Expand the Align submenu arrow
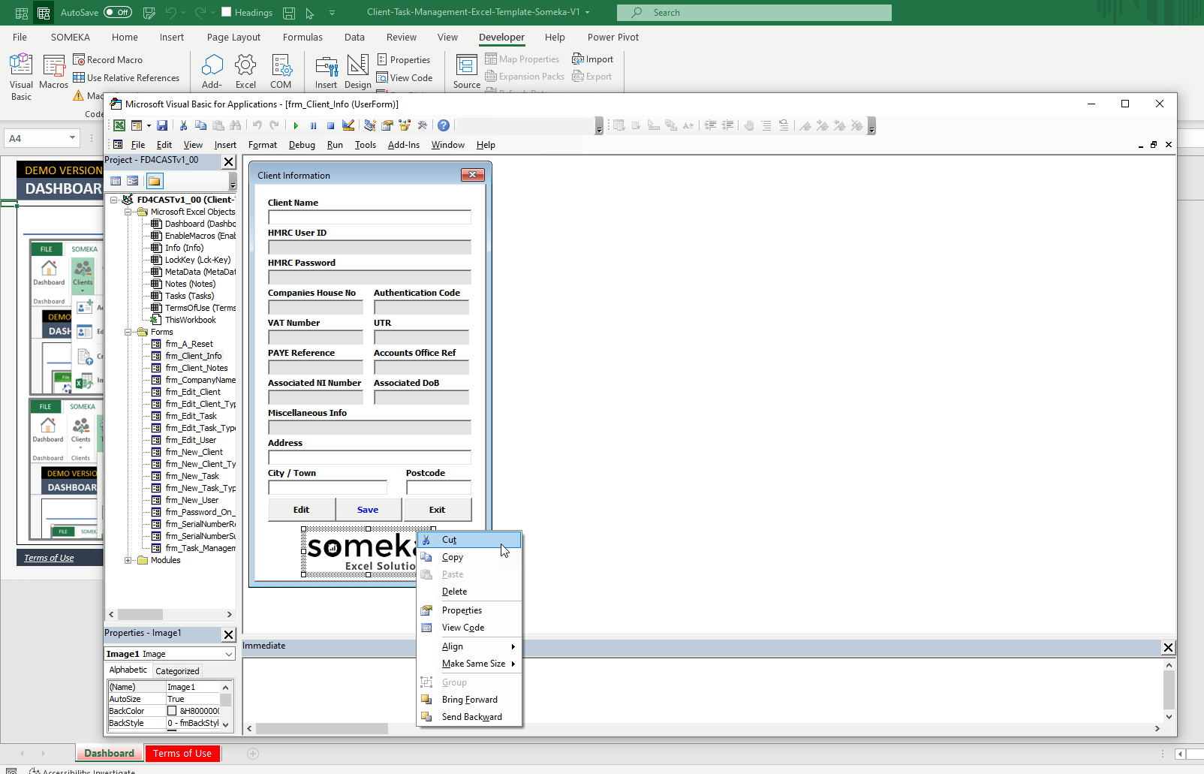Image resolution: width=1204 pixels, height=774 pixels. coord(513,646)
